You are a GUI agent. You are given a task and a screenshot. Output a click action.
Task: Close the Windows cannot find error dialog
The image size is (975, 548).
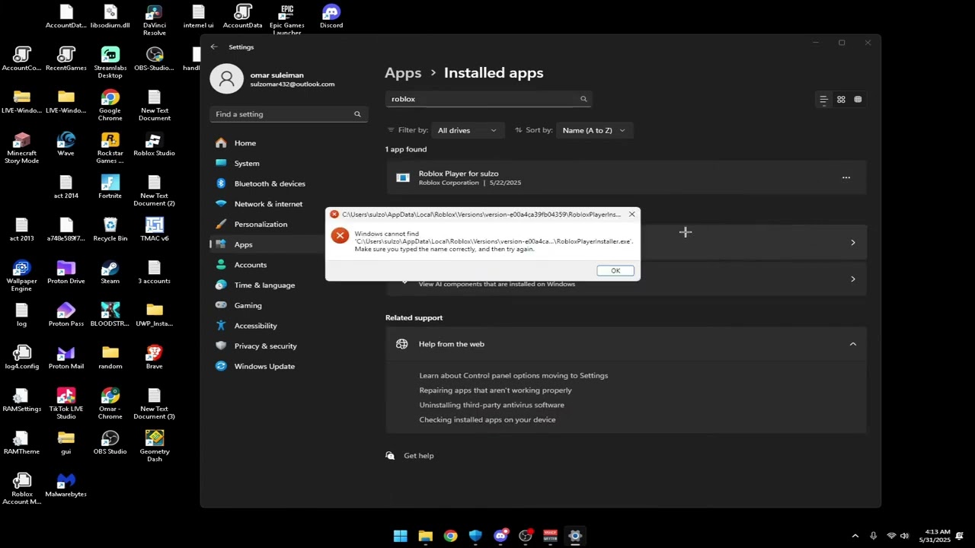631,215
